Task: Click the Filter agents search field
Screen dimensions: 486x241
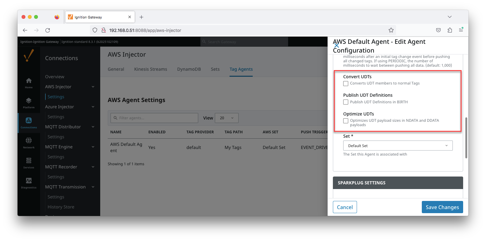Action: 154,118
